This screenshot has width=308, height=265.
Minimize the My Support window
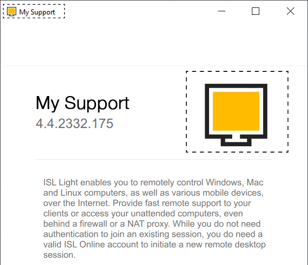pos(222,11)
